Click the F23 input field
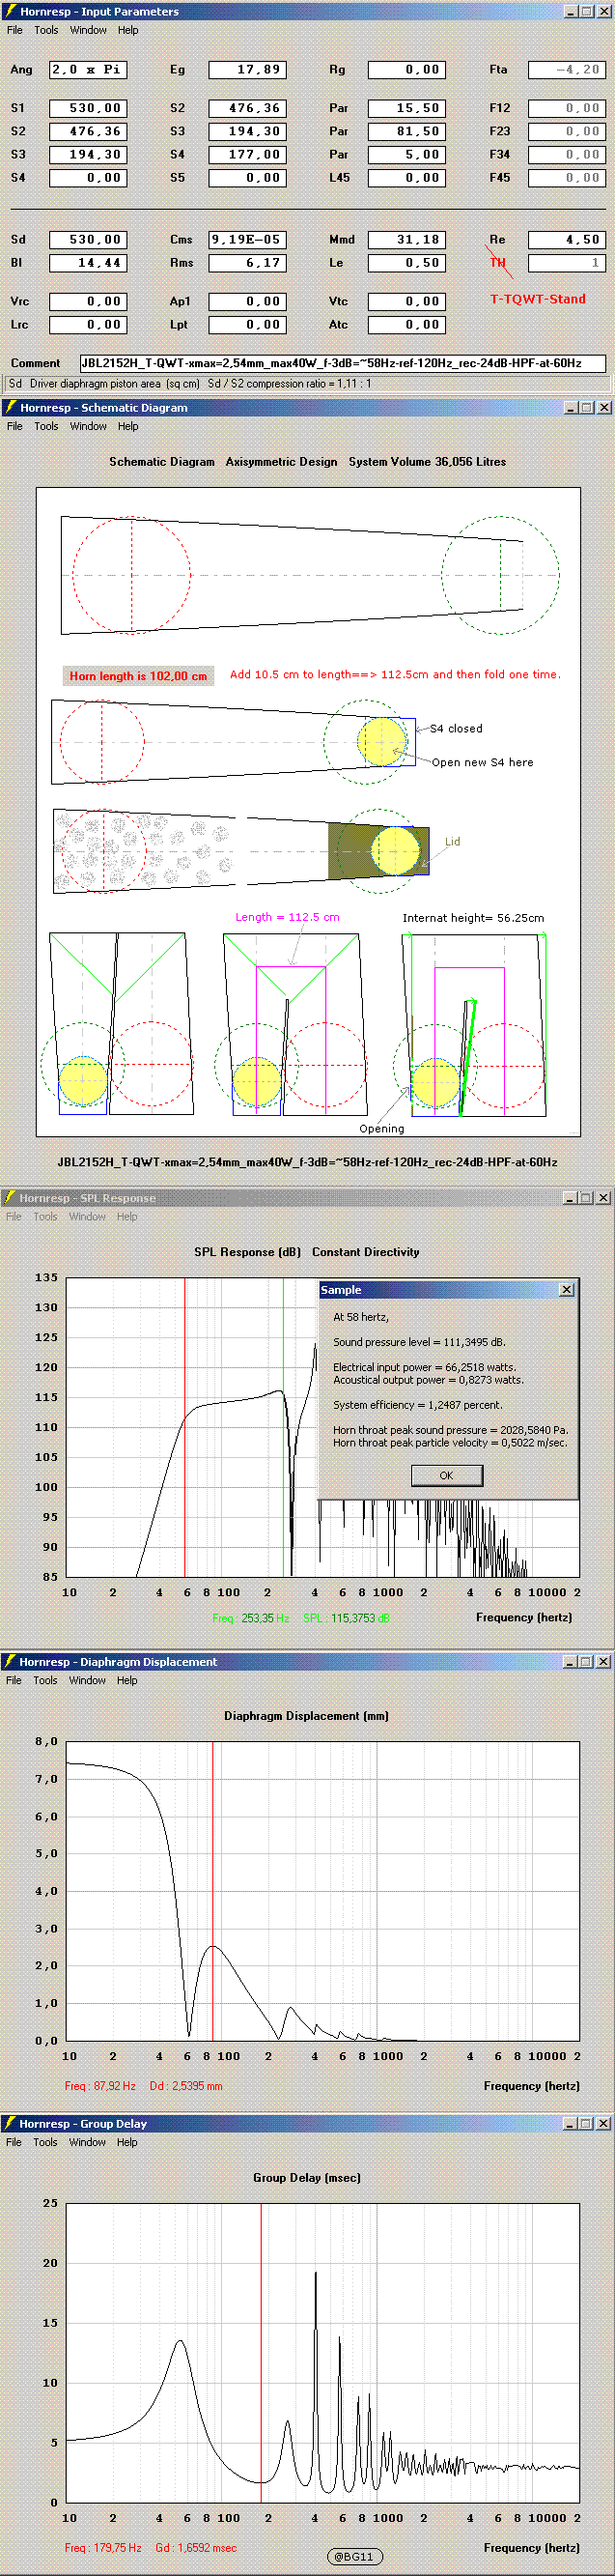This screenshot has width=615, height=2576. point(566,131)
